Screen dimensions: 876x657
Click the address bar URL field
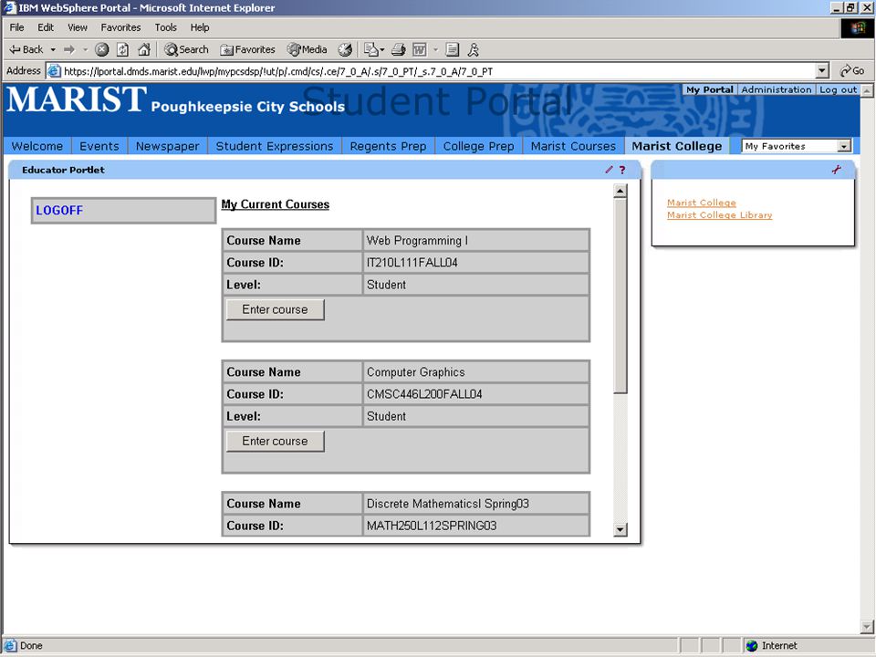(430, 71)
